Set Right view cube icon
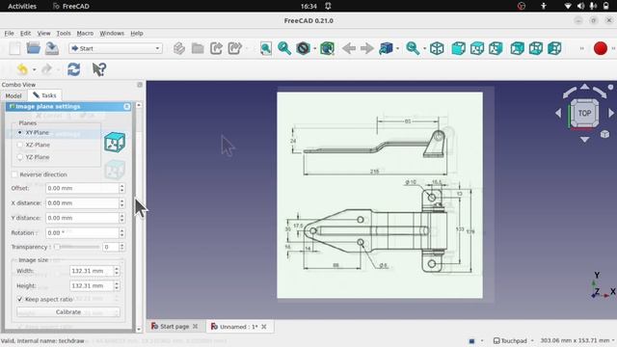Viewport: 617px width, 347px height. coord(496,48)
